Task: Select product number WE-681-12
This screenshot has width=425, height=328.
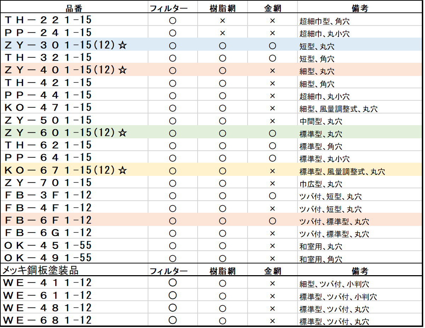Action: [x=47, y=320]
